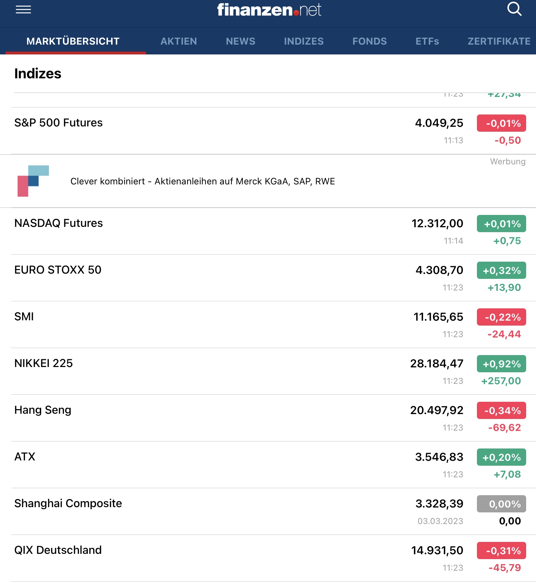Screen dimensions: 536x583
Task: Open the Zertifikate tab
Action: (x=499, y=41)
